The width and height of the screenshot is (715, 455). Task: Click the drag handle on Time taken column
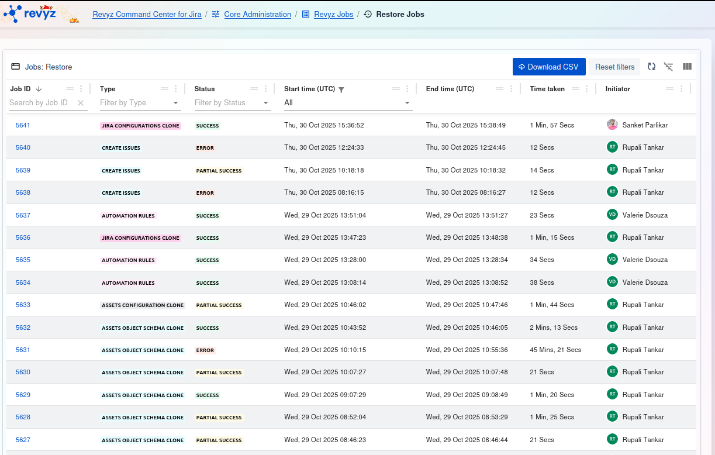click(575, 89)
